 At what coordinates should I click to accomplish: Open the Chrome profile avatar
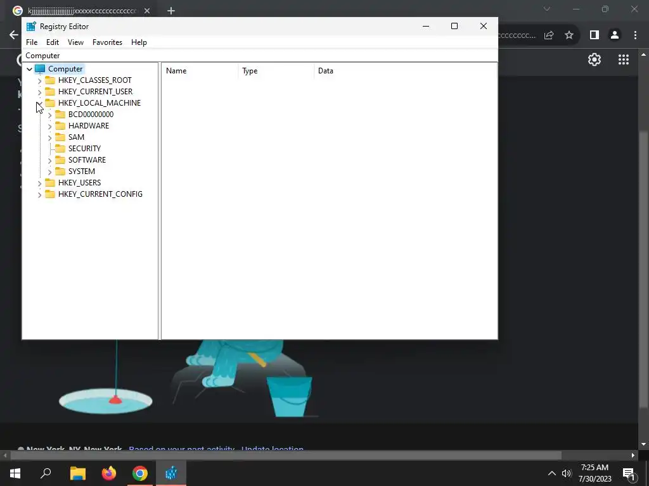615,35
